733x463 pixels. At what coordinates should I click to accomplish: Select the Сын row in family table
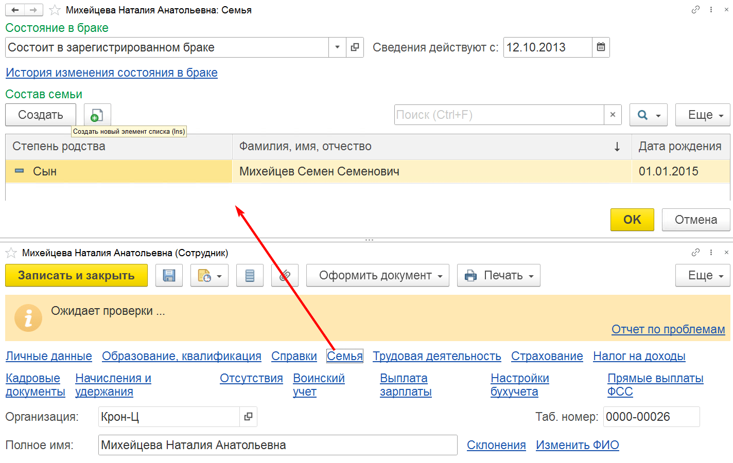click(x=368, y=171)
